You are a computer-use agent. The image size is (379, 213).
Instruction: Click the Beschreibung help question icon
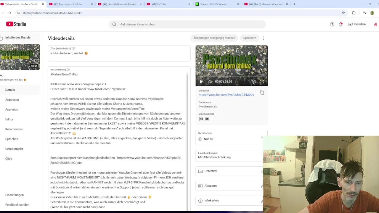click(x=68, y=70)
